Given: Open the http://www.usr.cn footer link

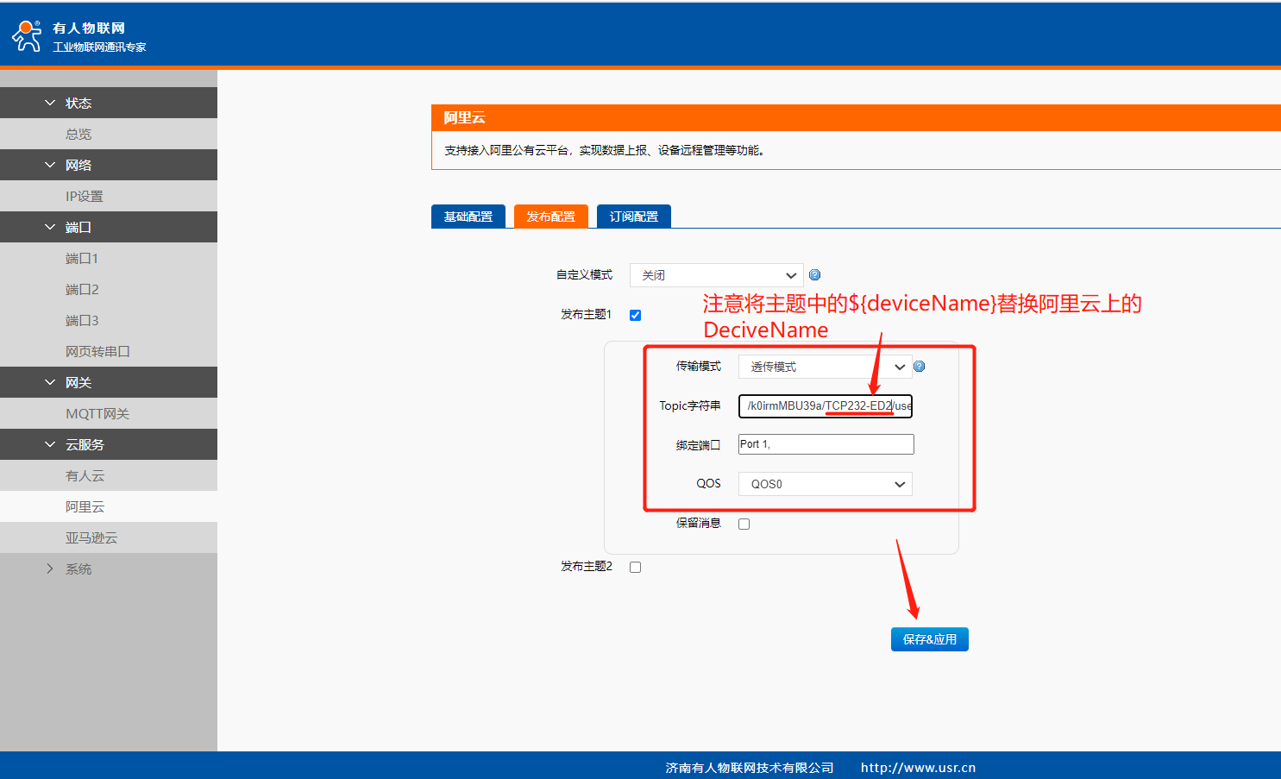Looking at the screenshot, I should pos(918,768).
